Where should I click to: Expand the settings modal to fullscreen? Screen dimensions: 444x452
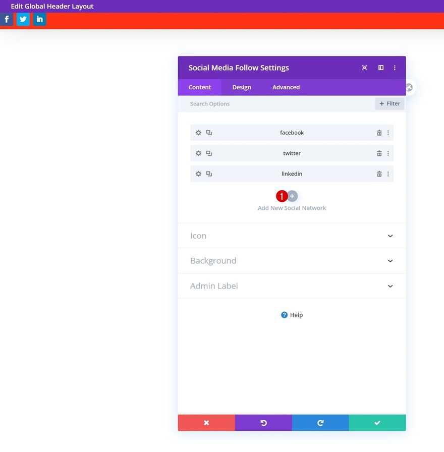tap(364, 68)
